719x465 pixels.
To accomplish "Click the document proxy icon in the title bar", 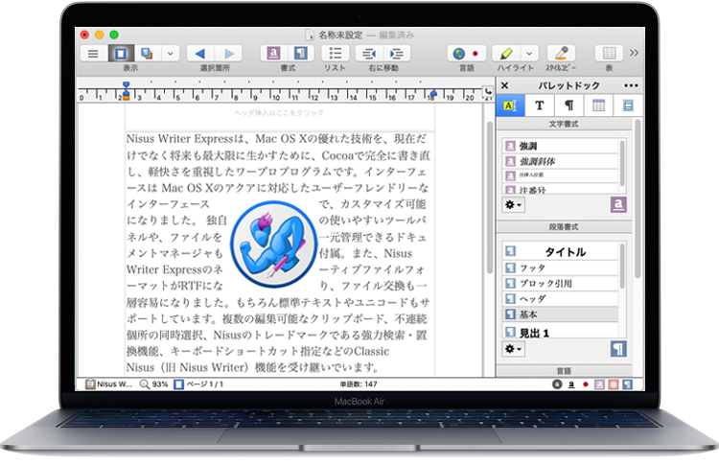I will coord(310,35).
